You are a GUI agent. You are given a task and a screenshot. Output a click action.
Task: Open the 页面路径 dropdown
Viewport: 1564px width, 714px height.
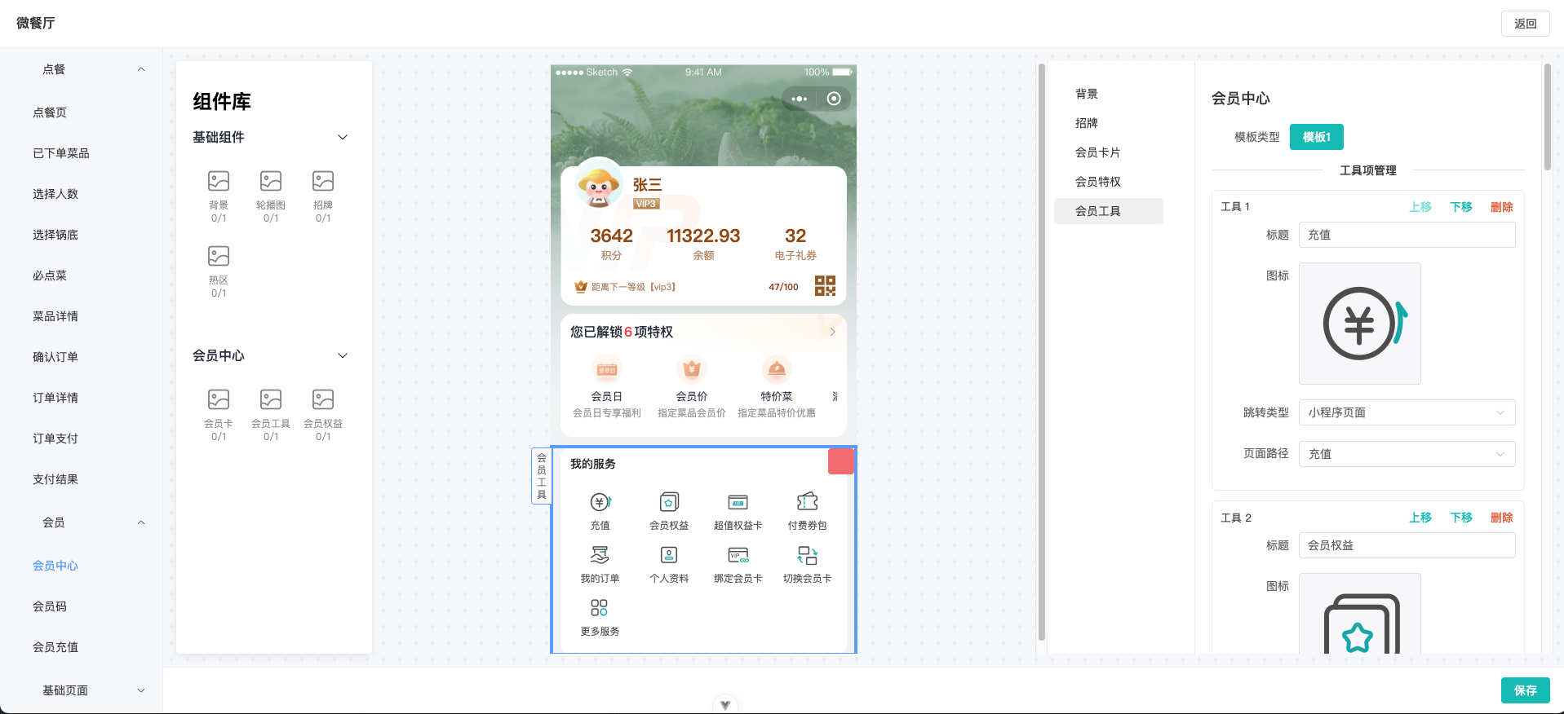pos(1407,454)
